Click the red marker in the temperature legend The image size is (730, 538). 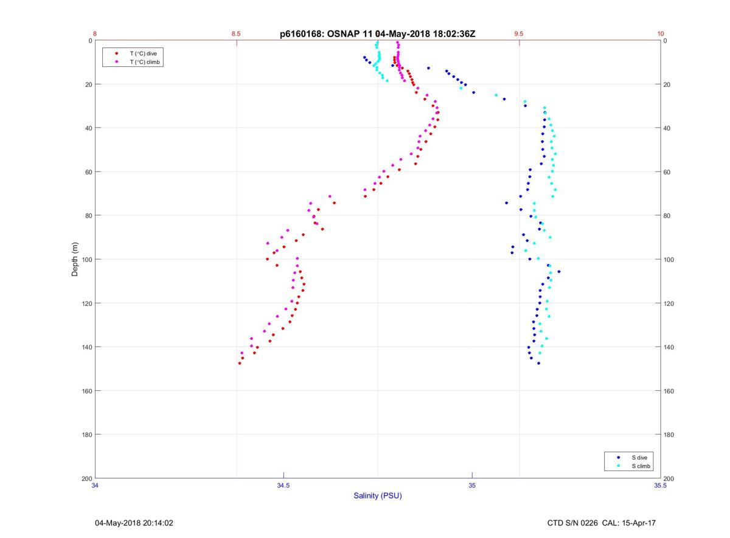[116, 53]
